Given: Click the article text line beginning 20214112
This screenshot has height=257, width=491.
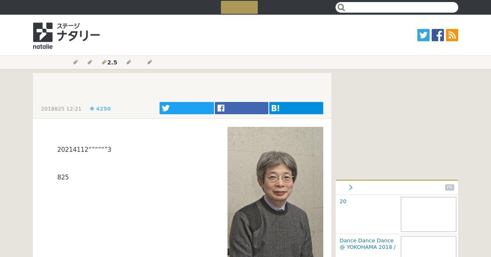Looking at the screenshot, I should pos(84,150).
